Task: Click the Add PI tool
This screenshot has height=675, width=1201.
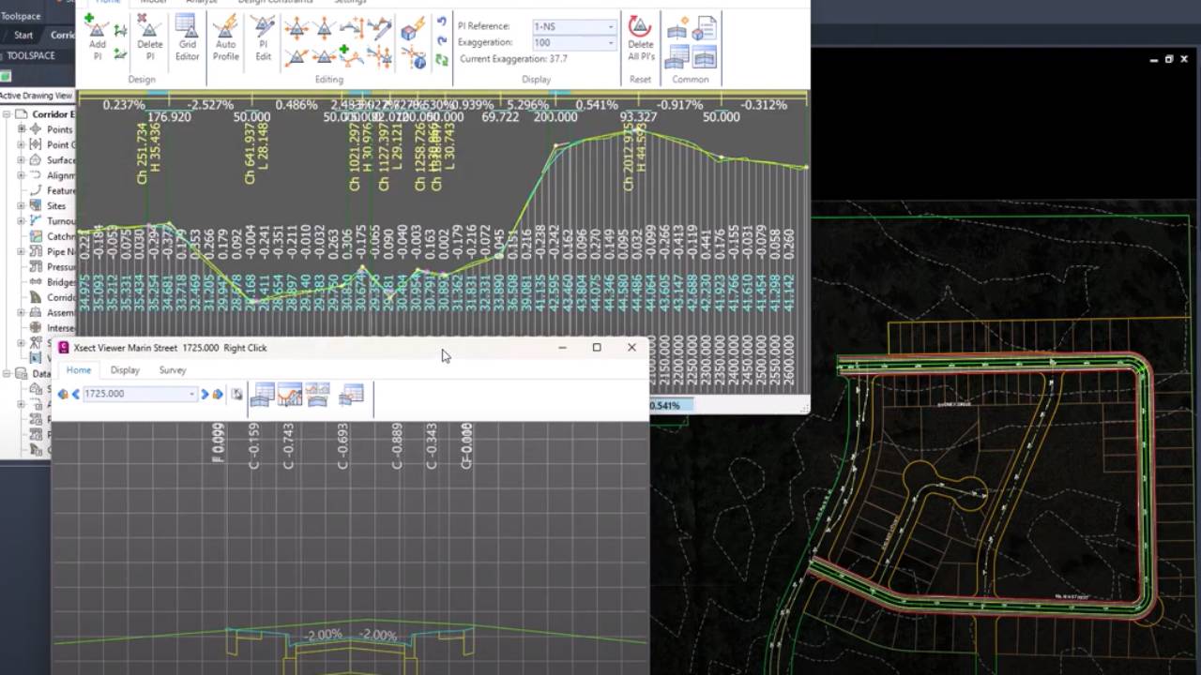Action: [x=97, y=37]
